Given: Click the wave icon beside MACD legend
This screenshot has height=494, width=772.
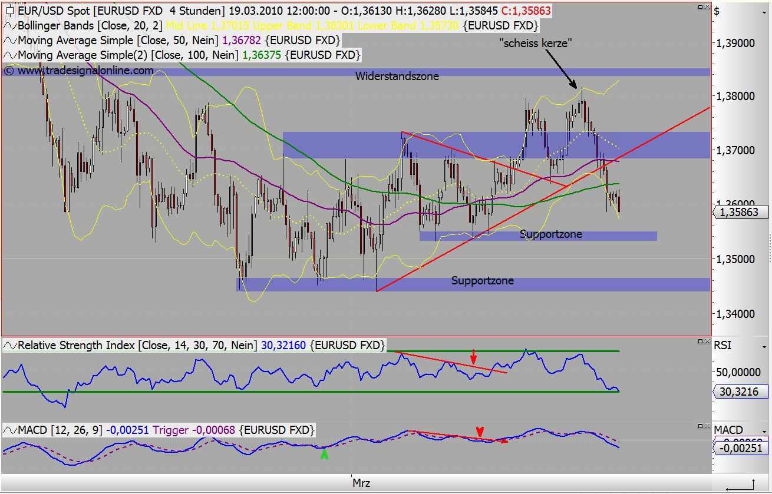Looking at the screenshot, I should pyautogui.click(x=9, y=430).
